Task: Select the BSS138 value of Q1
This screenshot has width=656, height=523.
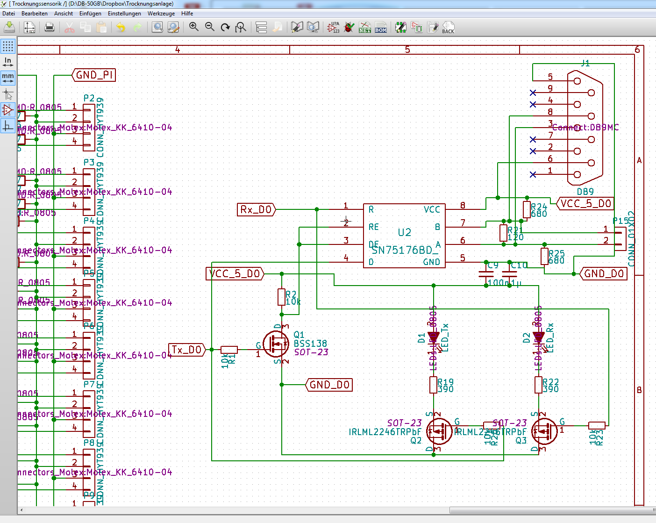Action: (310, 344)
